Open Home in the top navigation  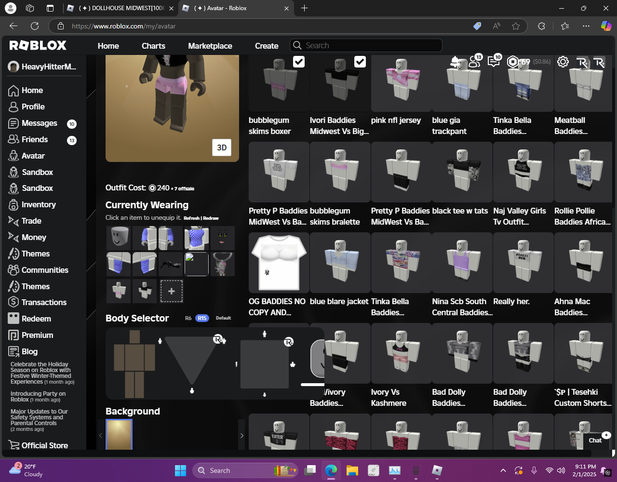(108, 46)
